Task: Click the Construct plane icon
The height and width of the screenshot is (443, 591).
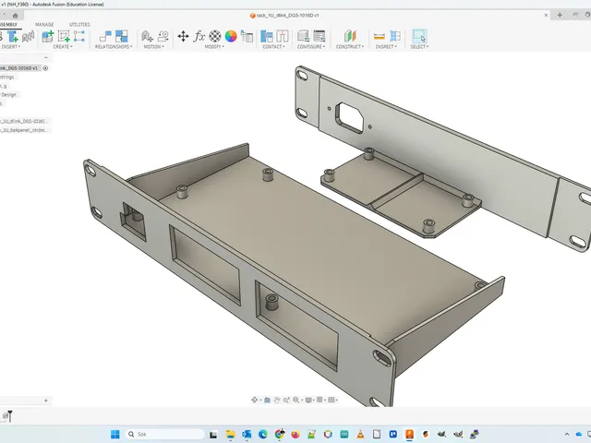Action: click(350, 37)
